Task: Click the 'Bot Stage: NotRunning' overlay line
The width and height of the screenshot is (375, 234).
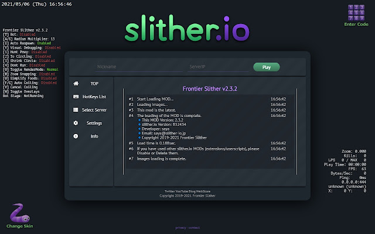Action: pos(23,96)
